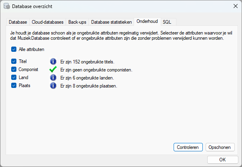Viewport: 242px width, 167px height.
Task: Click the database icon in title bar
Action: [7, 6]
